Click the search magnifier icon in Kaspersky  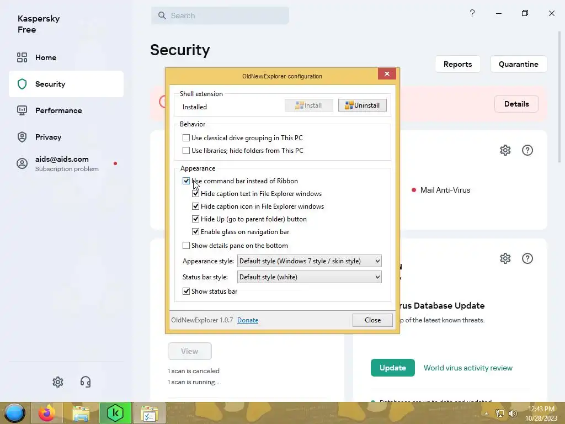162,15
